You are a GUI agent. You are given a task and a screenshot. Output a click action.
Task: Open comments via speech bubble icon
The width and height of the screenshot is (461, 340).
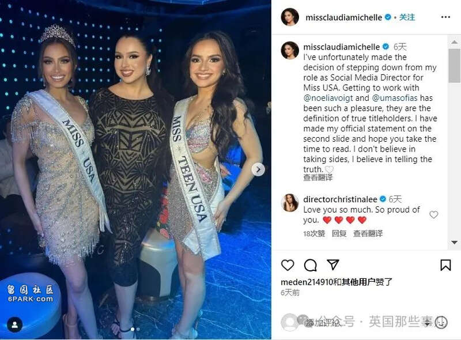310,265
